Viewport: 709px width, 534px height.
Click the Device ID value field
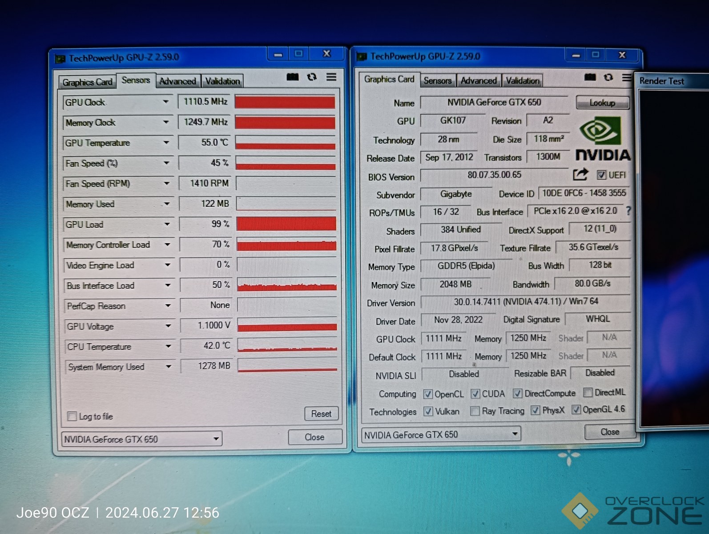[x=584, y=193]
